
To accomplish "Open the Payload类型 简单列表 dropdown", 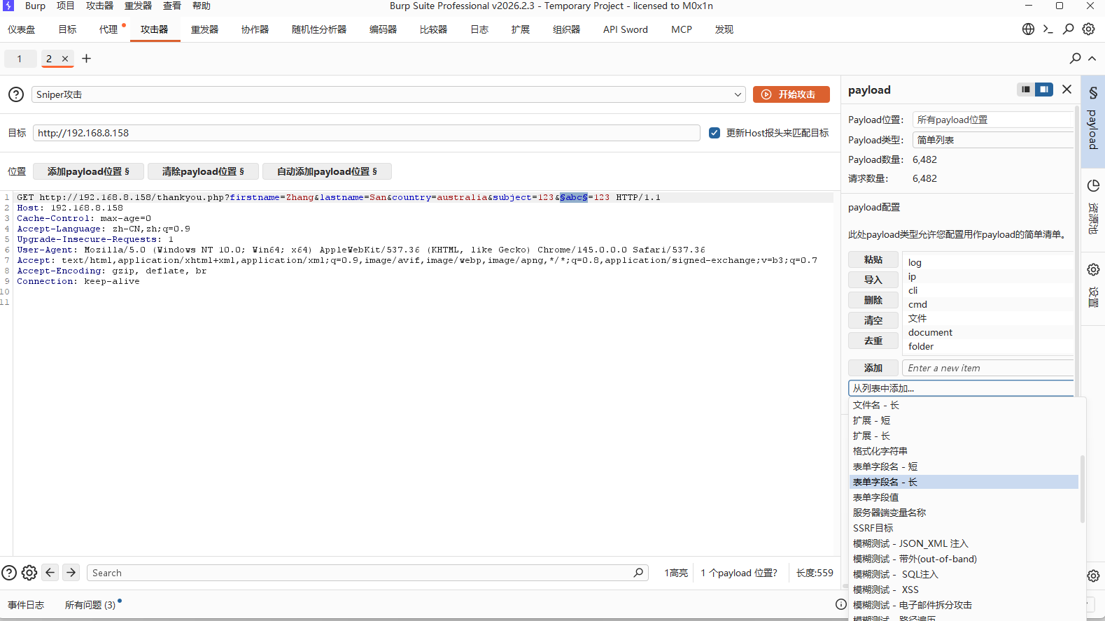I will coord(992,140).
